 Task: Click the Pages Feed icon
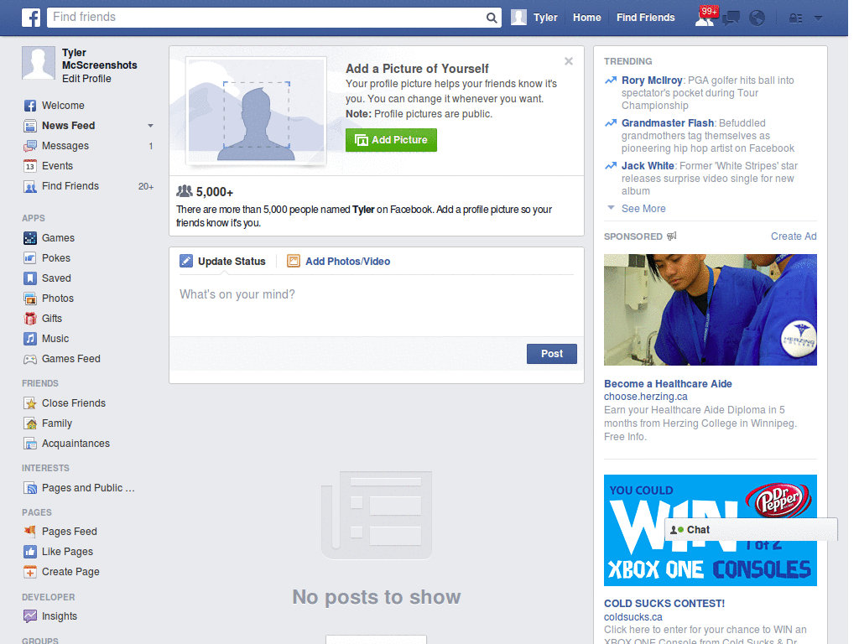(x=30, y=531)
